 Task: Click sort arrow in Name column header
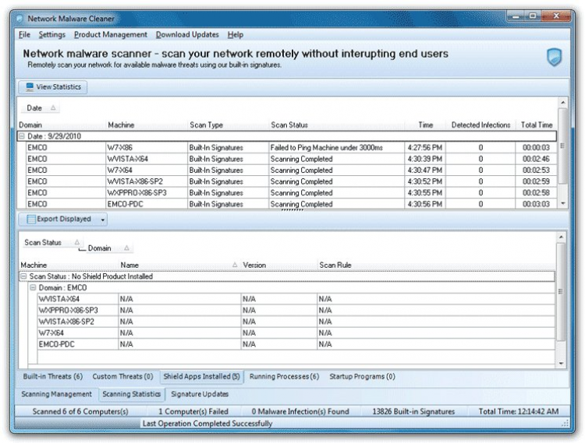[x=236, y=265]
